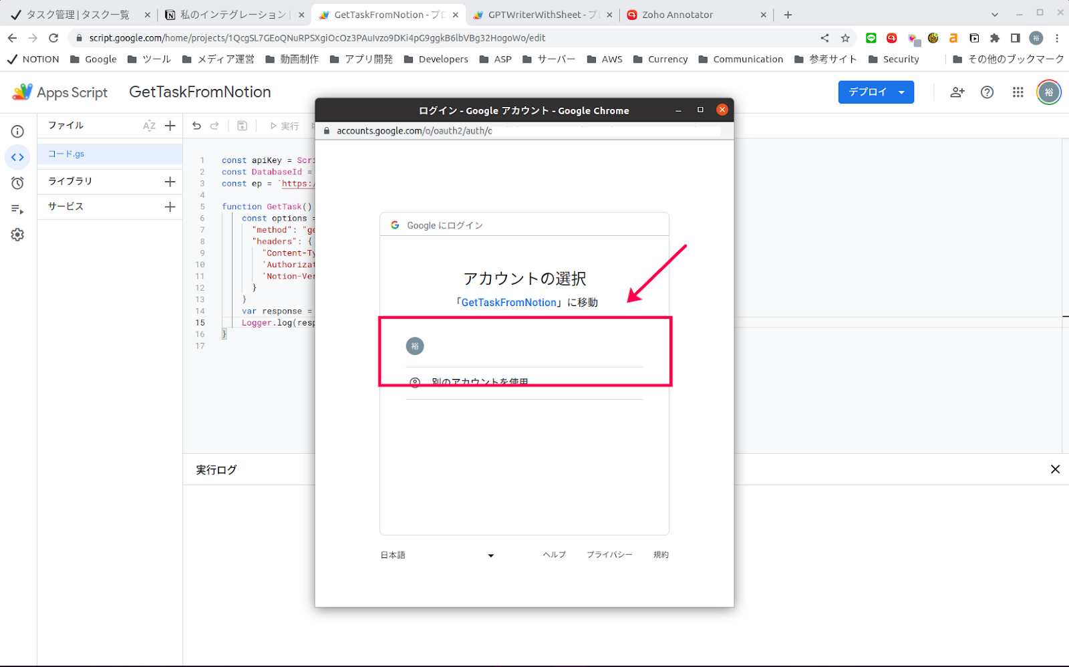
Task: Add a library with plus icon
Action: click(x=170, y=182)
